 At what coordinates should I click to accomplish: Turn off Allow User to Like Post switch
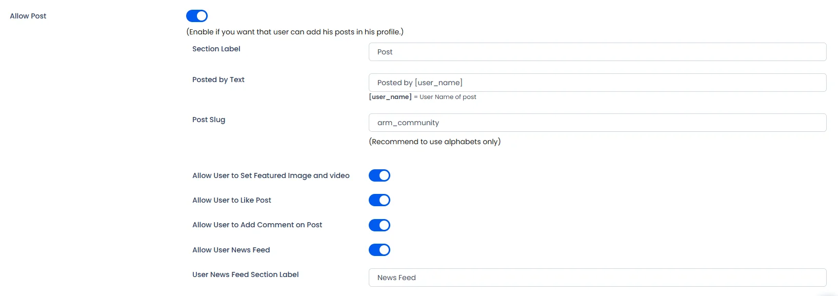click(380, 200)
